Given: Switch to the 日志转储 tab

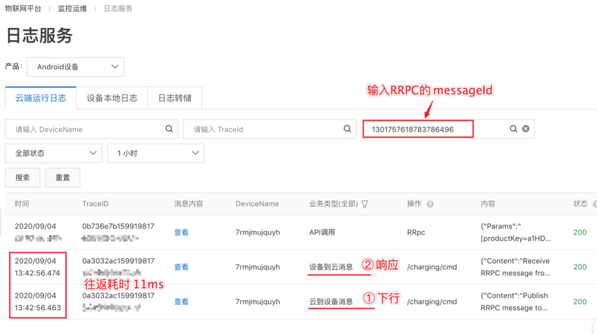Looking at the screenshot, I should (x=175, y=98).
